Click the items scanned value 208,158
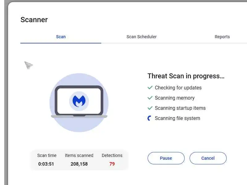The height and width of the screenshot is (185, 247). click(79, 164)
